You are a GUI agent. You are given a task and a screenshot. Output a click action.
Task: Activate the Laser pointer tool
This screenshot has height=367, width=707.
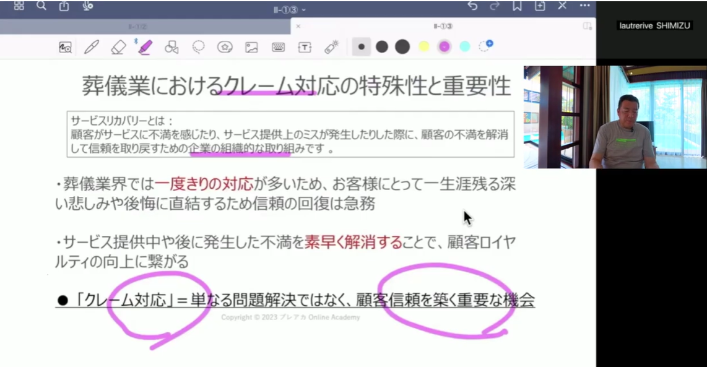[331, 47]
